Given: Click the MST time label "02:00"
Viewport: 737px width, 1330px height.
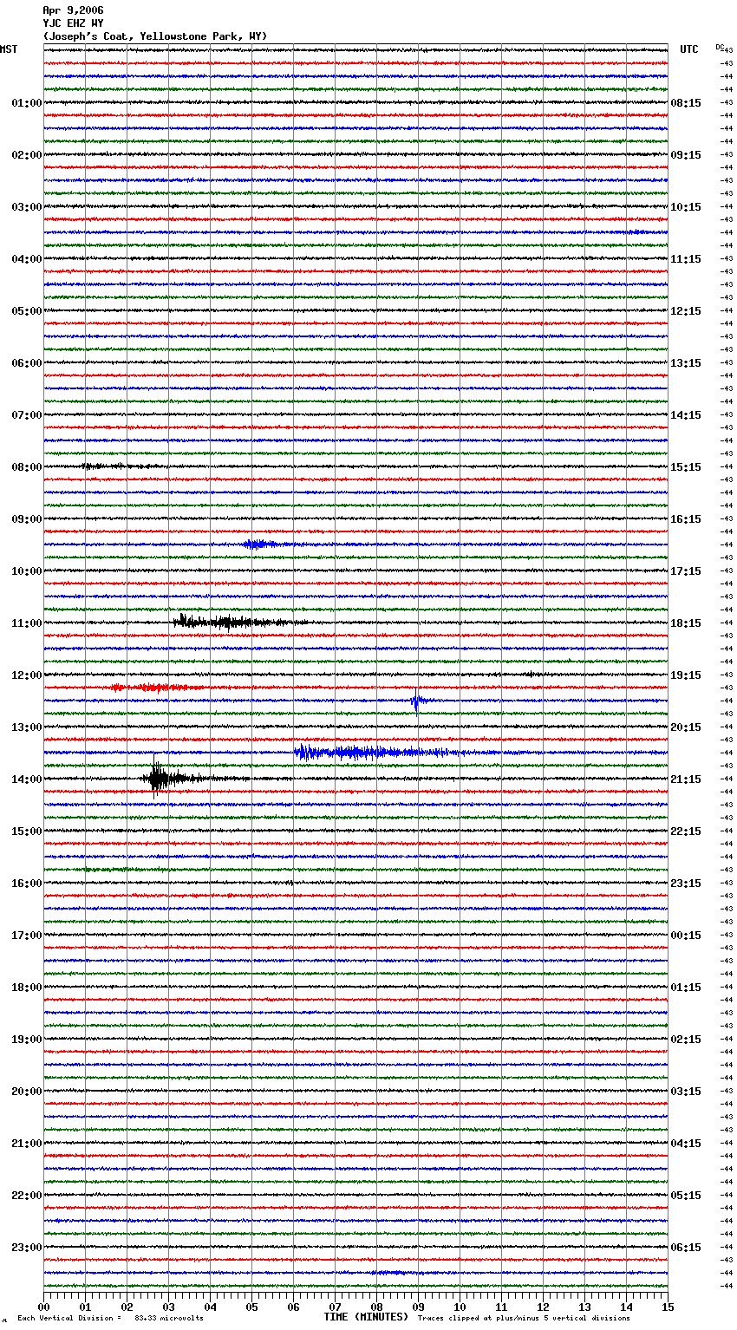Looking at the screenshot, I should (x=27, y=155).
